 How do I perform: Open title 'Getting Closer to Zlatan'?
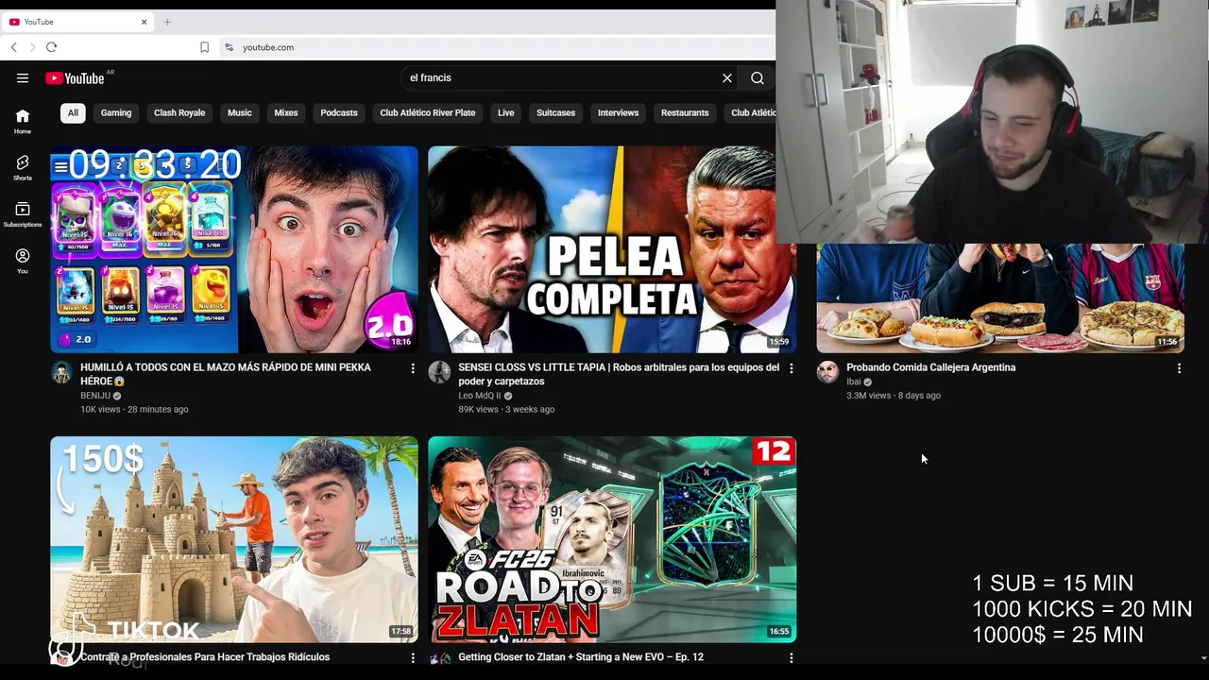(x=581, y=657)
